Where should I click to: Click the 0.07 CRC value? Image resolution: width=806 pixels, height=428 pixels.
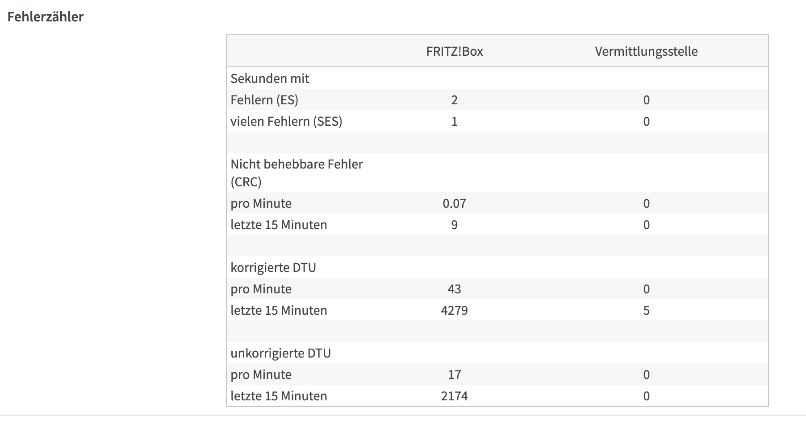pos(454,203)
